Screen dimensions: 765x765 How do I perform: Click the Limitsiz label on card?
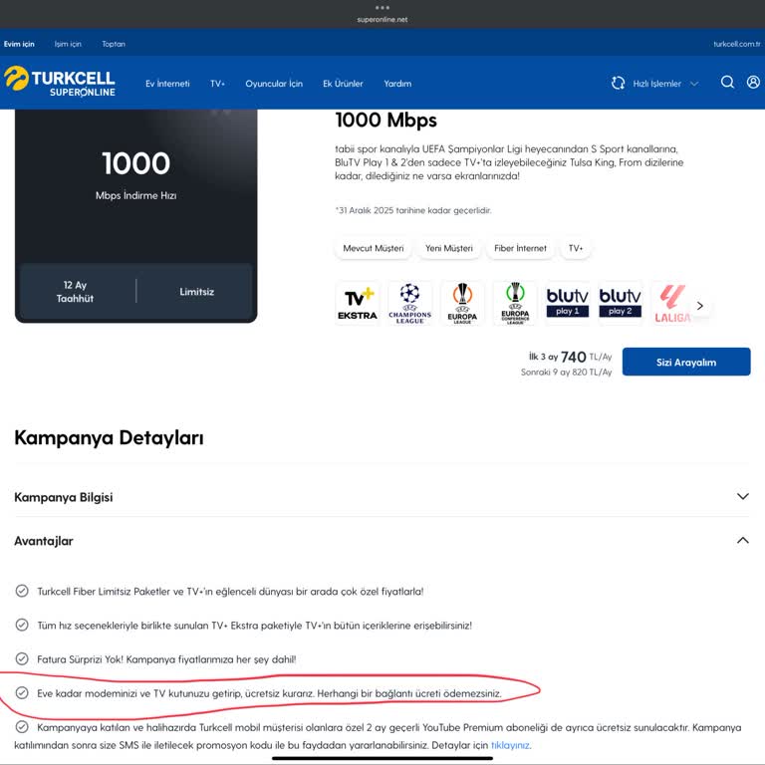pyautogui.click(x=196, y=291)
